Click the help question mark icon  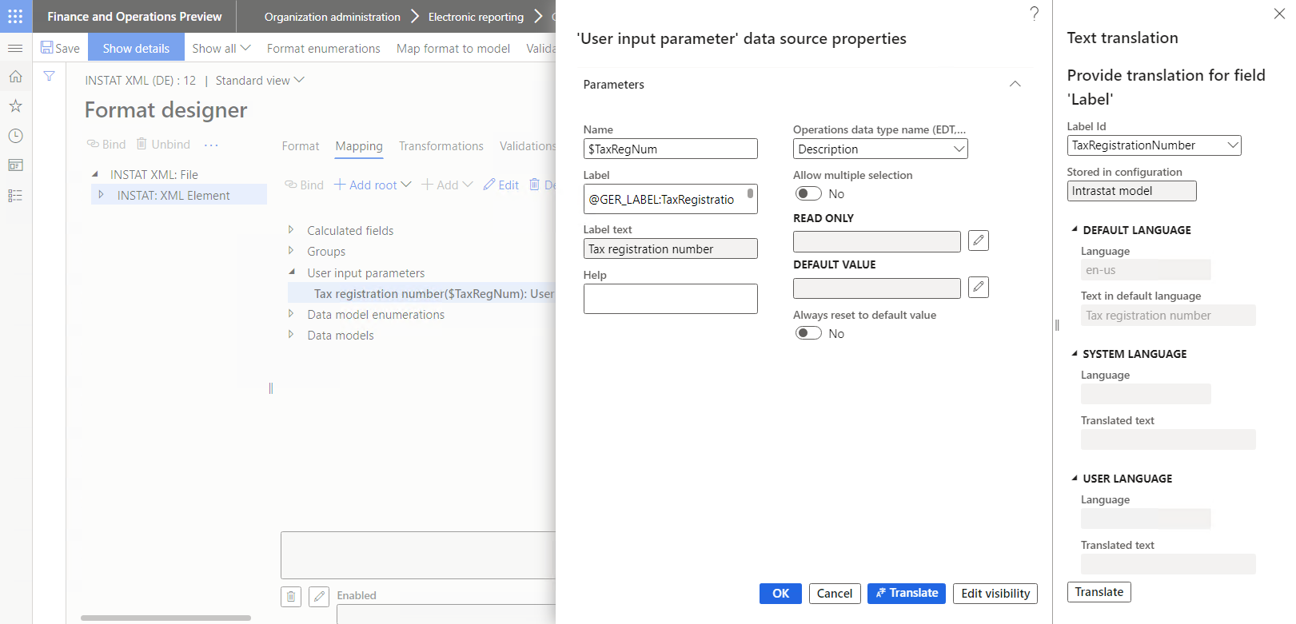pos(1034,14)
